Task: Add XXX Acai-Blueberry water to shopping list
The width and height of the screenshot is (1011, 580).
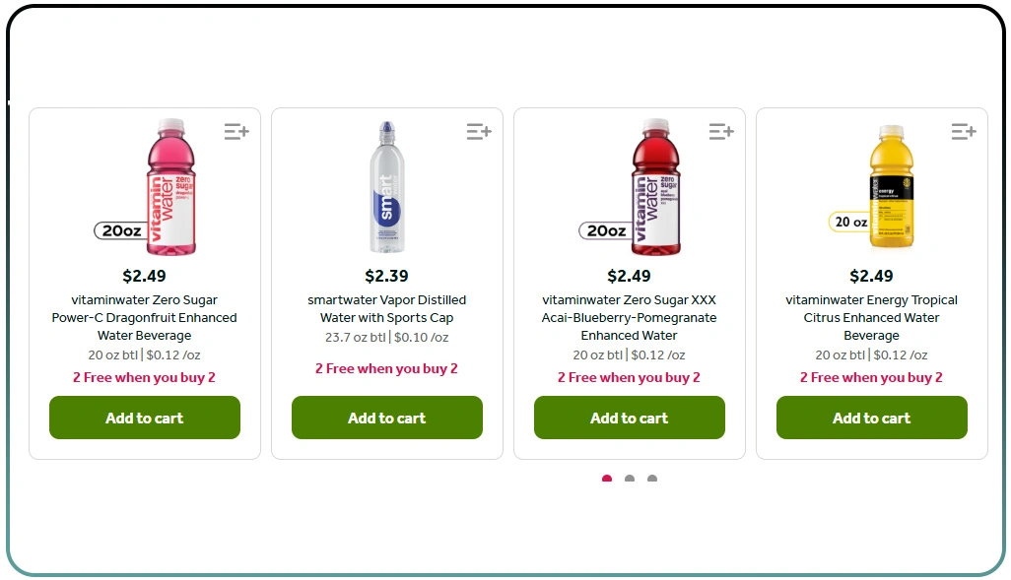Action: [721, 131]
